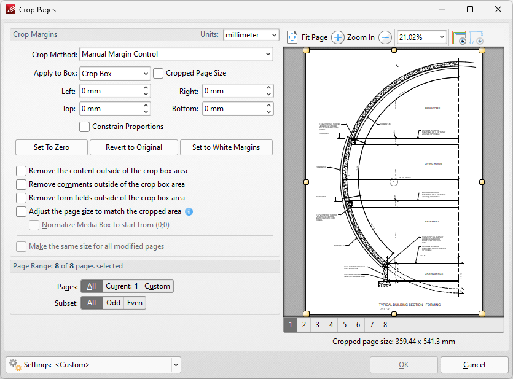Viewport: 513px width, 379px height.
Task: Open the Apply to Box dropdown
Action: 115,74
